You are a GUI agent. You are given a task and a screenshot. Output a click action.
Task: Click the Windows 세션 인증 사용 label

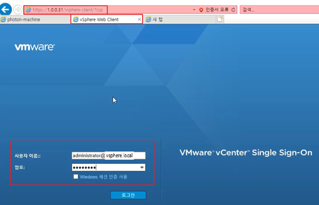tap(103, 177)
